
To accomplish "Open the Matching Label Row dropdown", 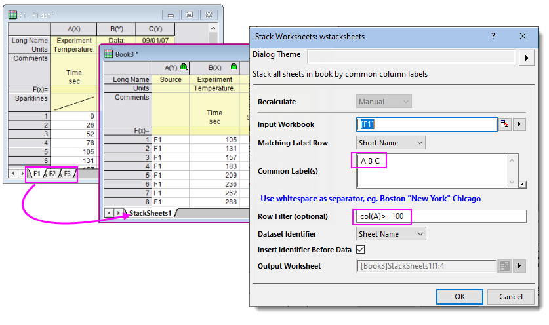I will point(391,143).
